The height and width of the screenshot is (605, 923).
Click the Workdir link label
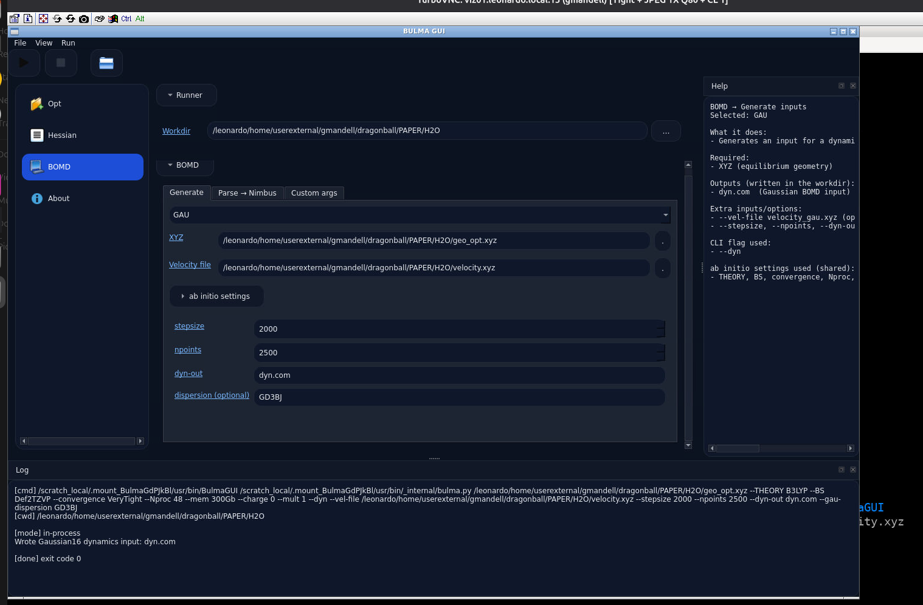176,131
